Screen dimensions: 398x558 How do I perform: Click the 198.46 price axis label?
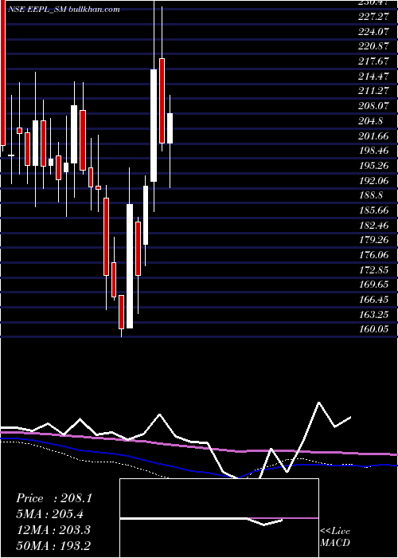pos(373,151)
